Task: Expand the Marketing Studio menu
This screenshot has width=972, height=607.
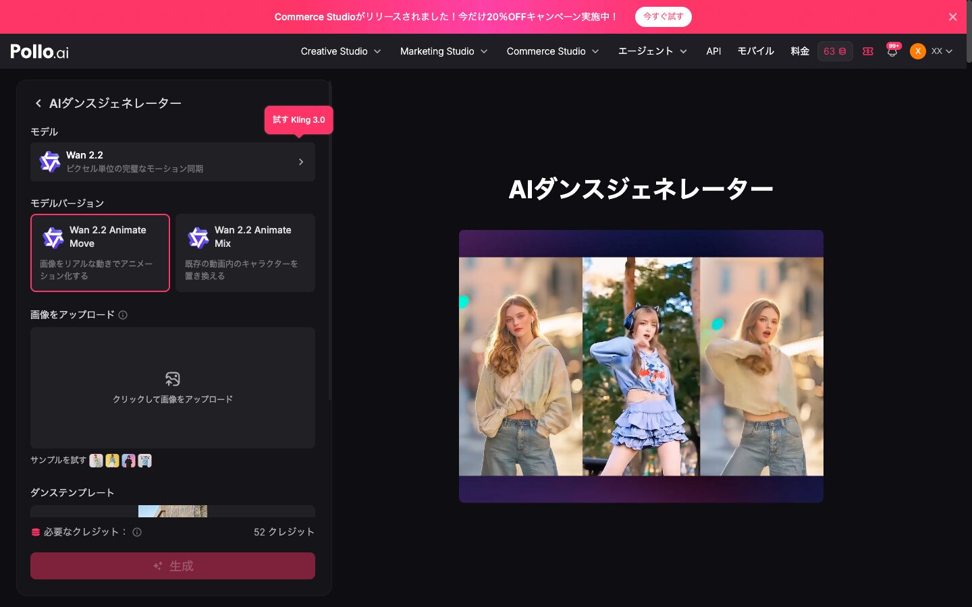Action: (443, 51)
